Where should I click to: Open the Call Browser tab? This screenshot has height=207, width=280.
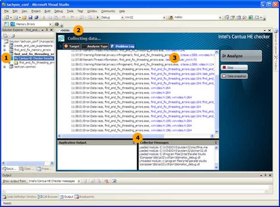tap(48, 197)
